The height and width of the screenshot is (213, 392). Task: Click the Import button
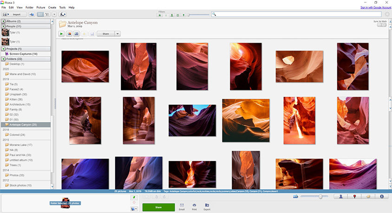(14, 14)
